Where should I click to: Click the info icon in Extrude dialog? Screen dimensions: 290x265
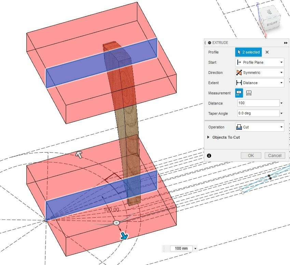(209, 156)
